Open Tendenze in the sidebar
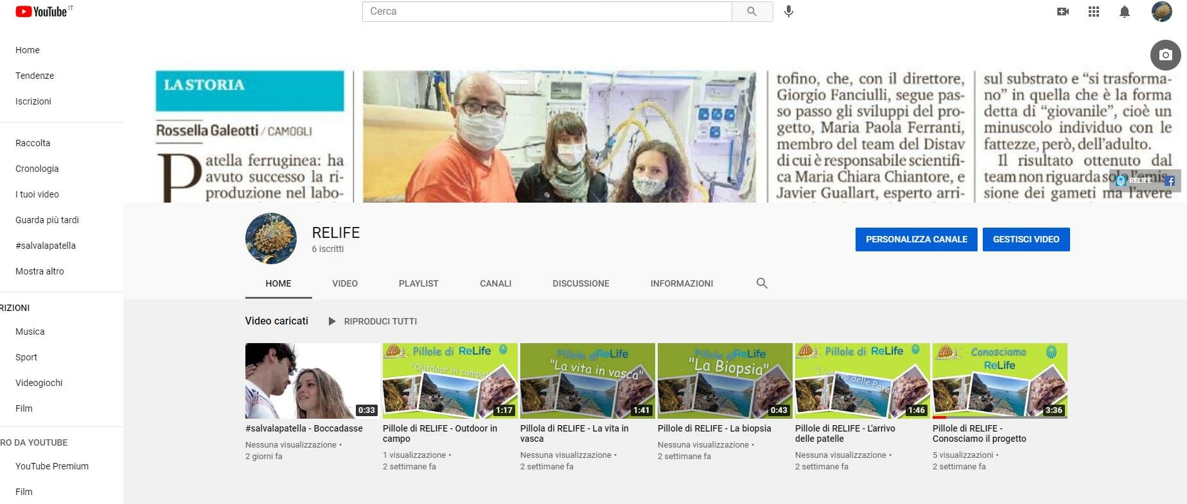The image size is (1187, 504). [x=35, y=76]
